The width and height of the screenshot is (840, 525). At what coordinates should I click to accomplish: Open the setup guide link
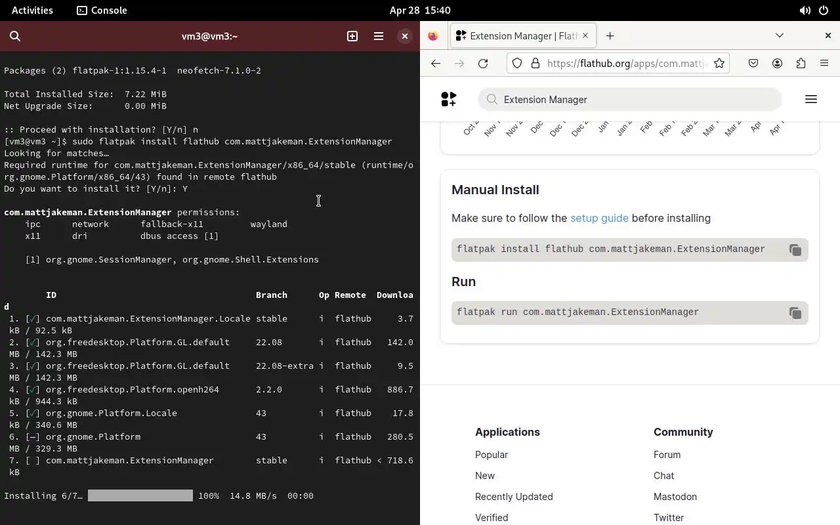click(x=599, y=218)
